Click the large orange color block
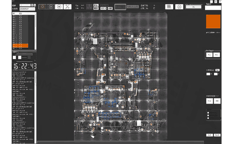Image resolution: width=233 pixels, height=144 pixels. [x=213, y=21]
